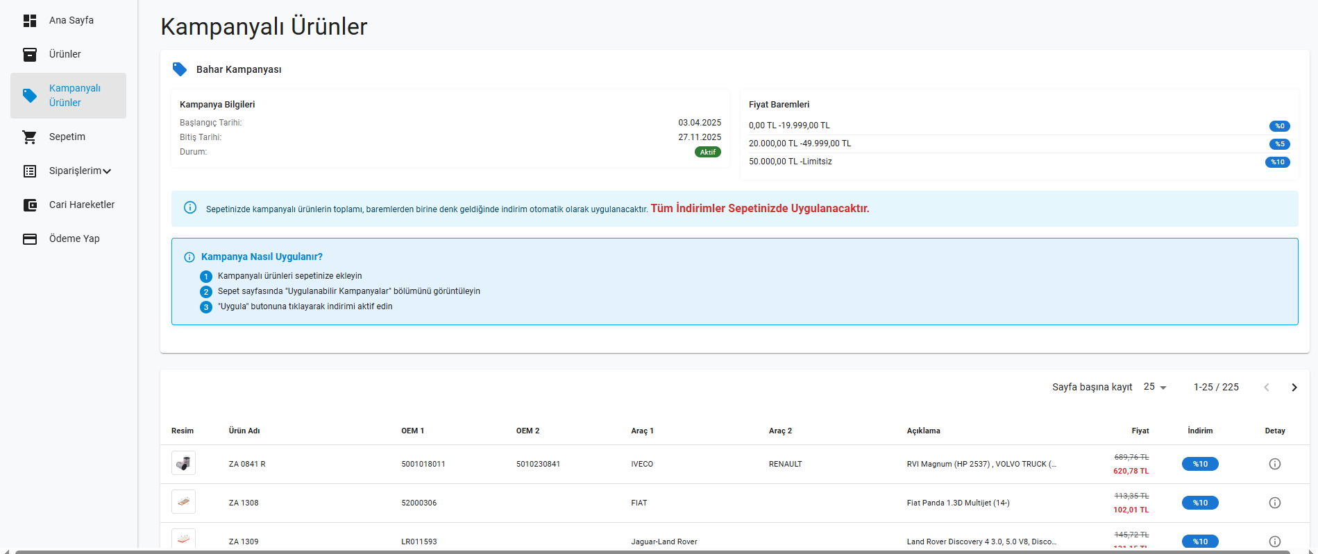Select Cari Hareketler in the sidebar

(81, 205)
